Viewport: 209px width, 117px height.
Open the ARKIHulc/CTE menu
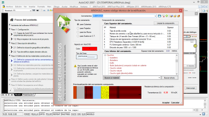click(165, 6)
